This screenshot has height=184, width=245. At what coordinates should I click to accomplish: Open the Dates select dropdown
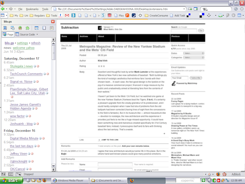click(194, 53)
